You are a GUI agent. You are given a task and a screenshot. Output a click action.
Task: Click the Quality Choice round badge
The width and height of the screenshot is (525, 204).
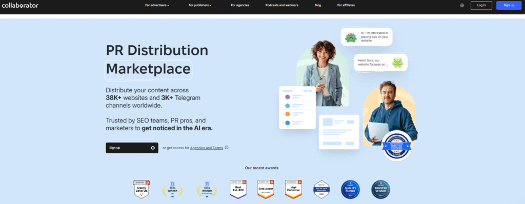coord(350,190)
